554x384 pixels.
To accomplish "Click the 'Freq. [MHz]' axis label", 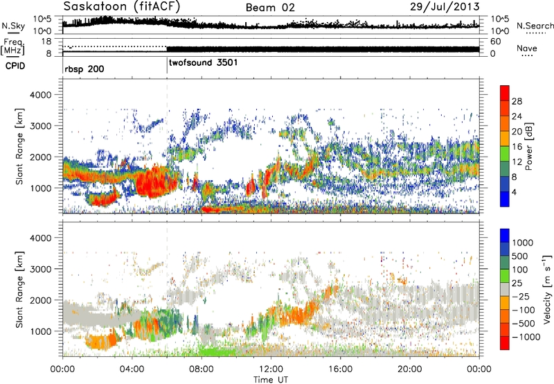I will (13, 46).
